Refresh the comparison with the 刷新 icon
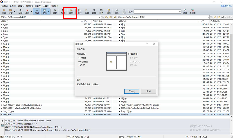This screenshot has height=138, width=233. coord(109,11)
